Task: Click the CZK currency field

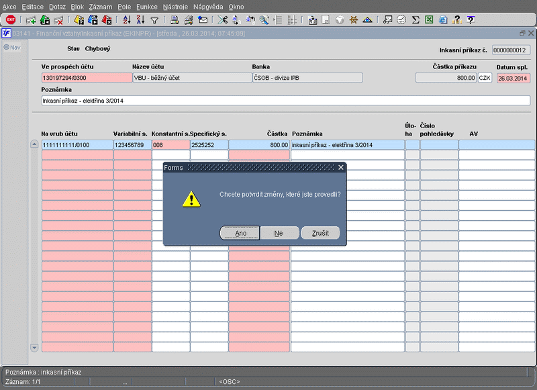Action: coord(485,78)
